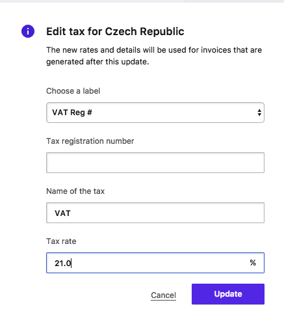Viewport: 284px width, 324px height.
Task: Click the up-down arrows on label selector
Action: pos(259,113)
